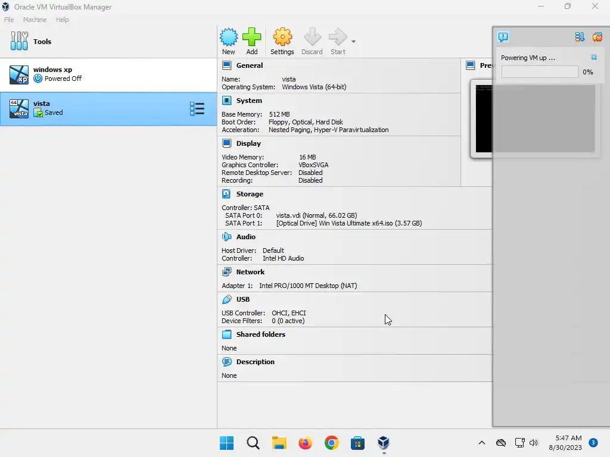Click the Display section monitor icon
This screenshot has width=610, height=457.
(x=227, y=143)
